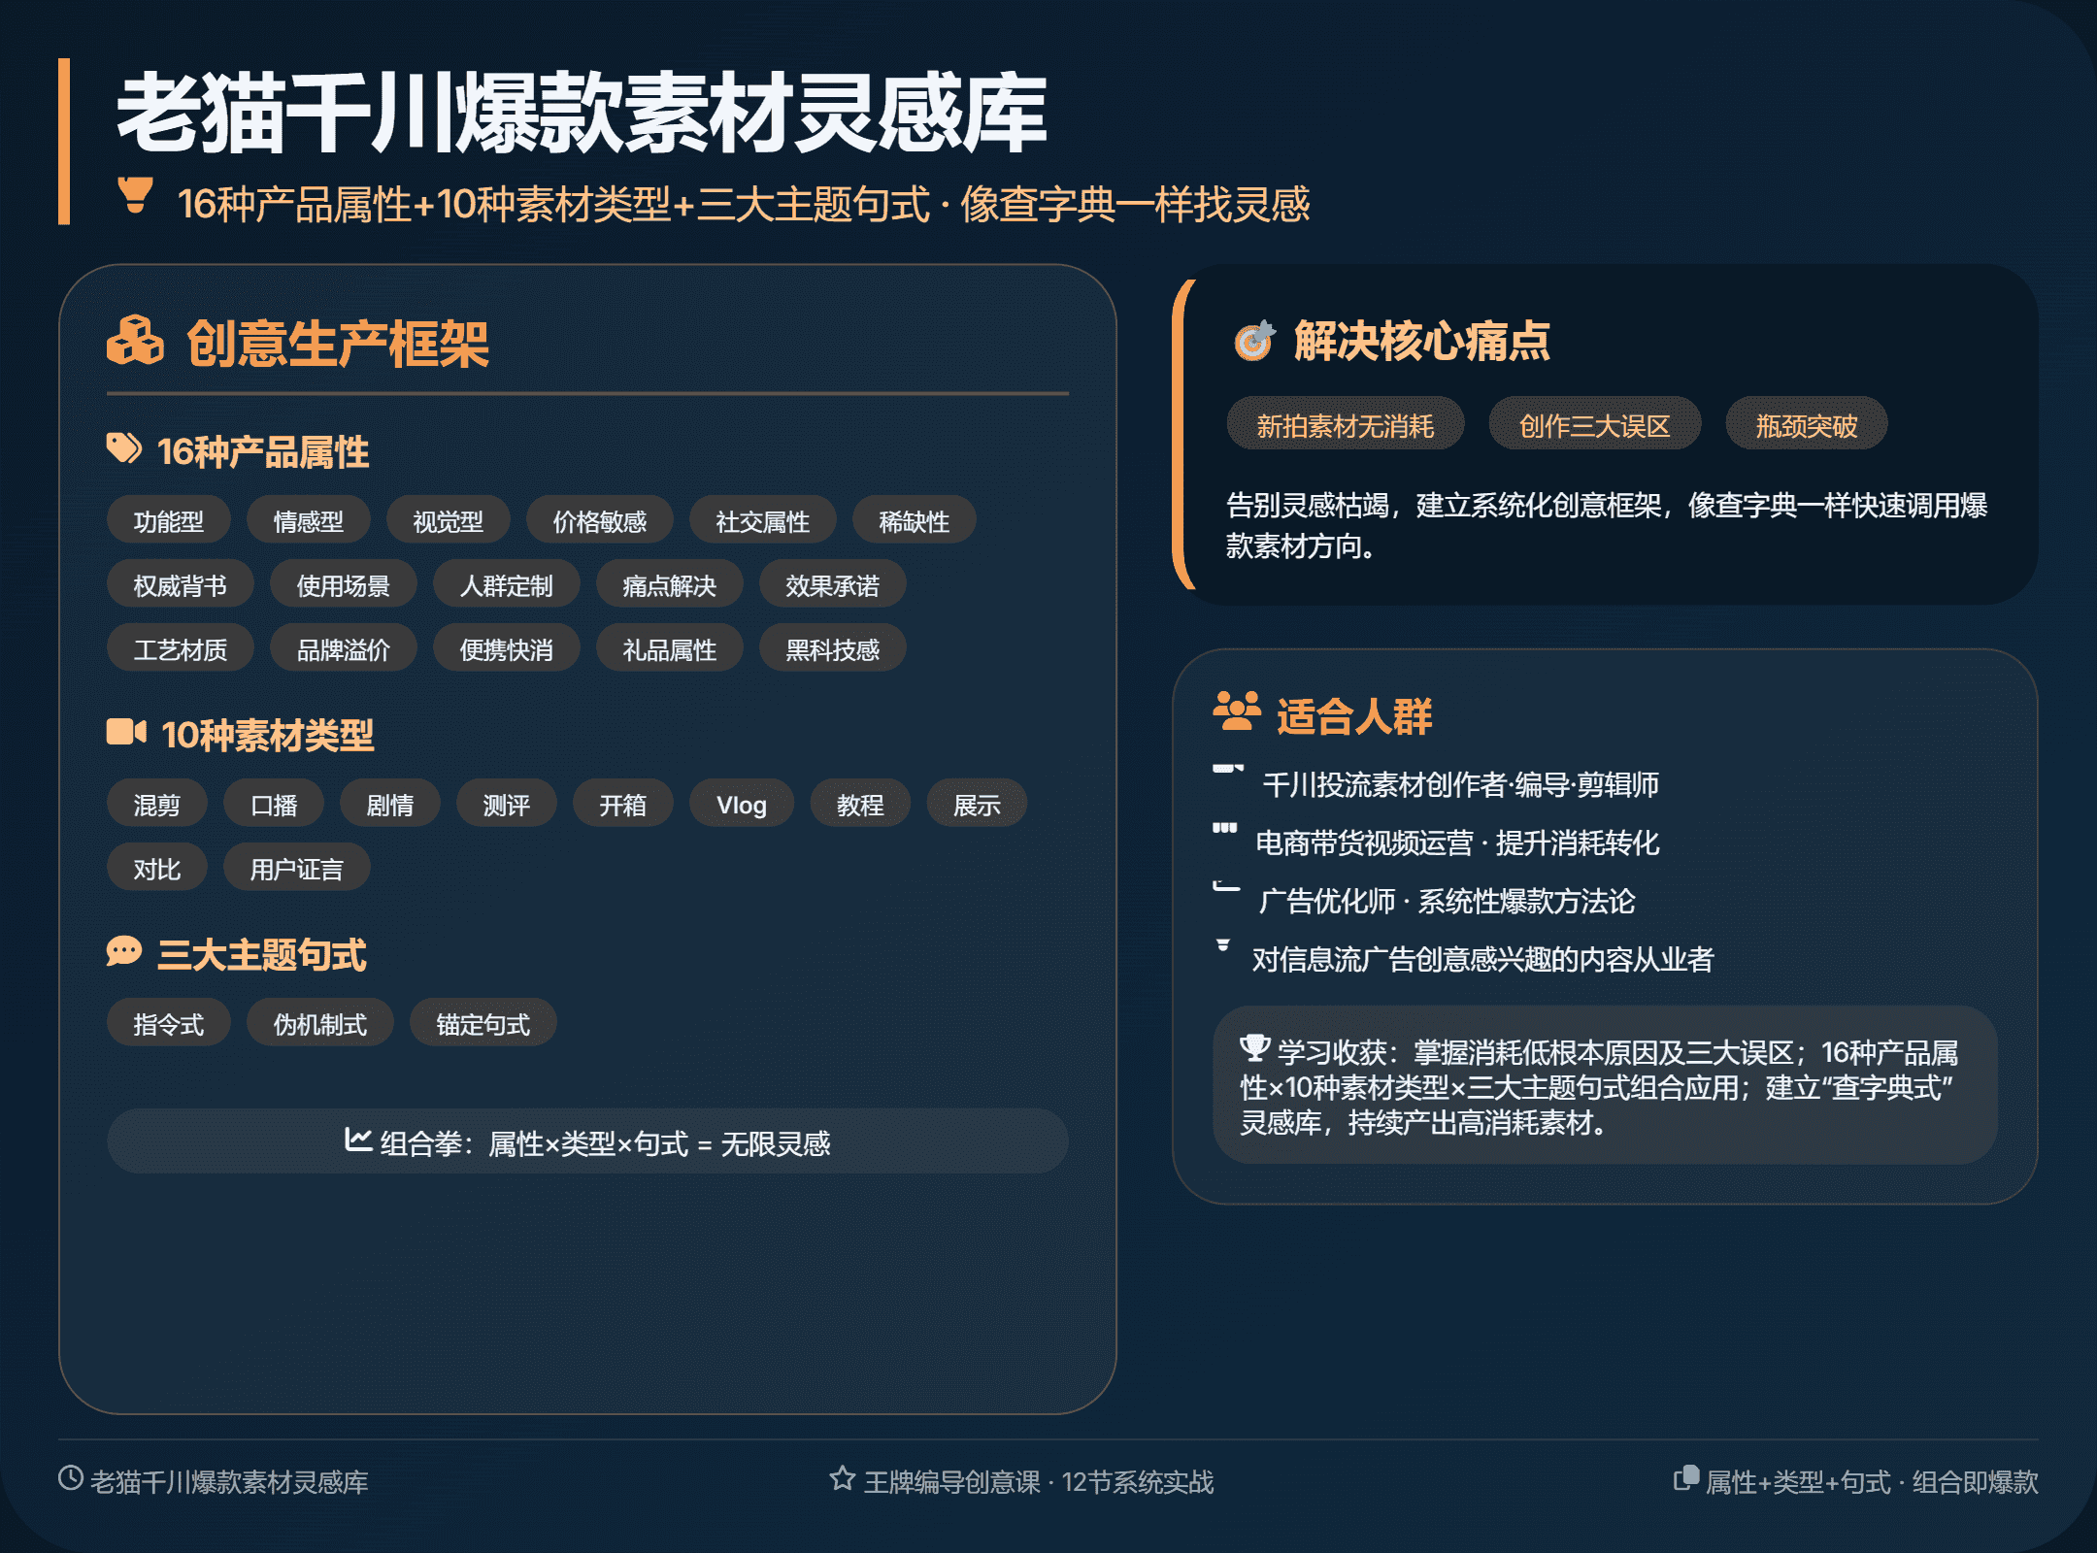Click the copy icon before 属性+类型+句式
This screenshot has height=1553, width=2097.
coord(1686,1478)
